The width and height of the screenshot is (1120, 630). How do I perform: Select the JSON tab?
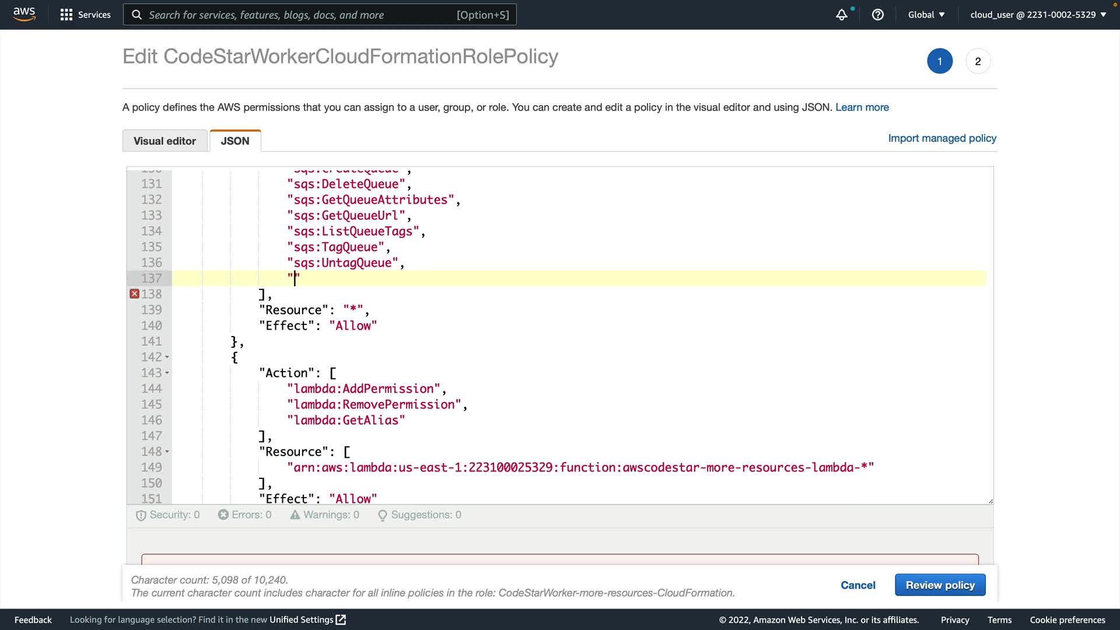235,141
